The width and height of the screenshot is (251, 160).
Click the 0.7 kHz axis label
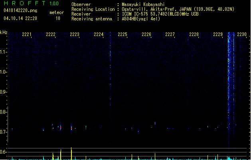(x=3, y=132)
